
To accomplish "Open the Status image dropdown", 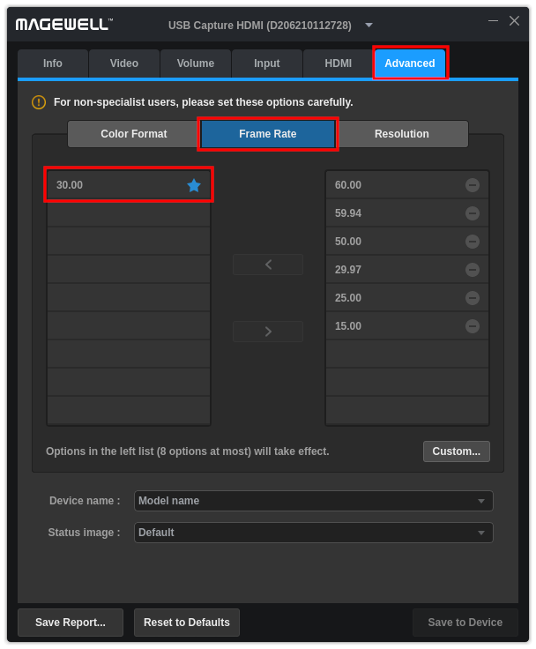I will pos(313,533).
